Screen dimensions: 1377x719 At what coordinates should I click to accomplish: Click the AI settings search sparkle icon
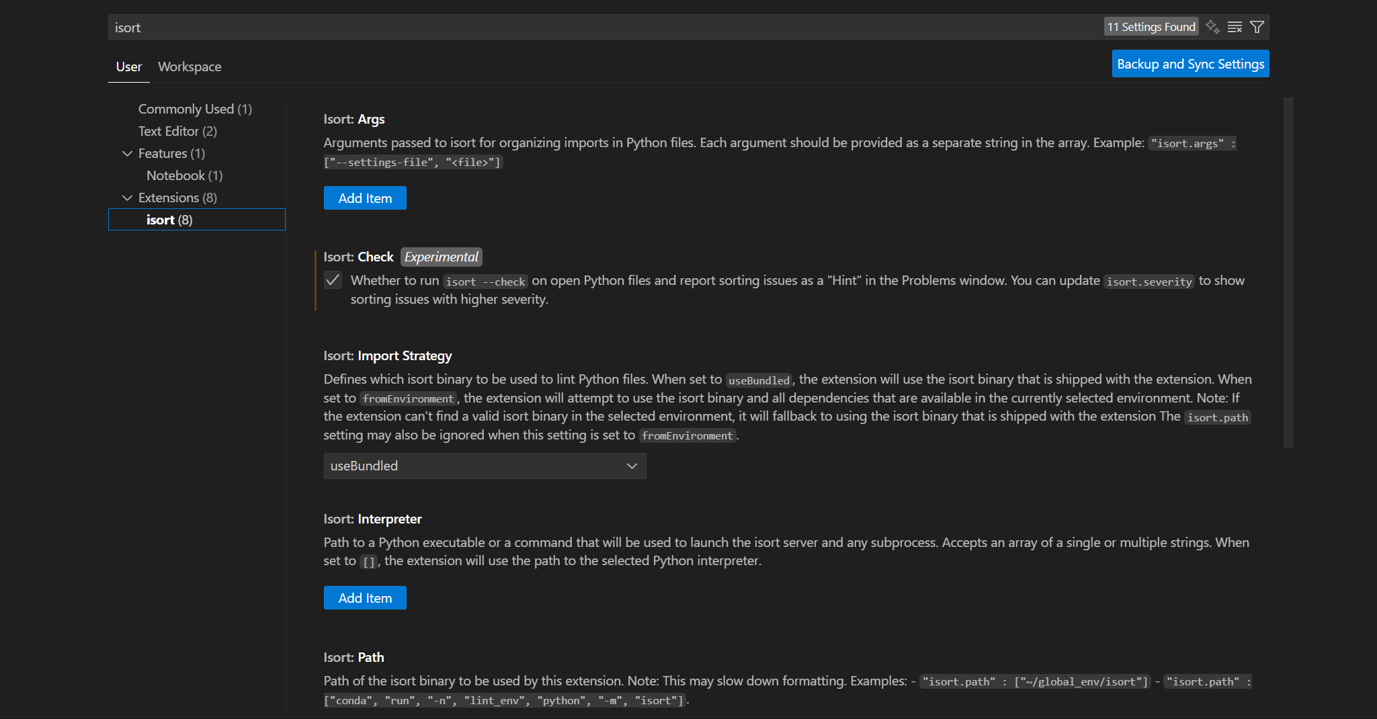1212,27
